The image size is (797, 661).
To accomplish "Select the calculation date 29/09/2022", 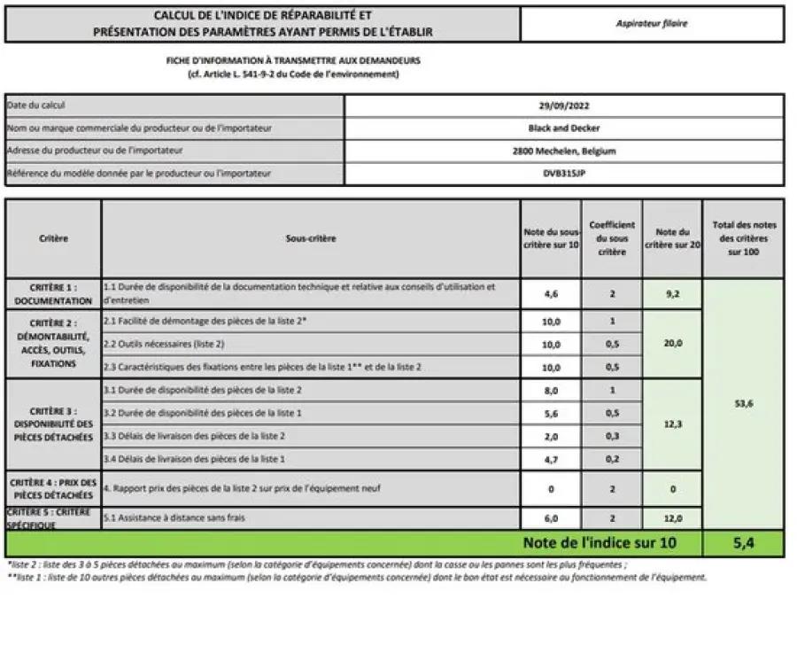I will coord(564,105).
